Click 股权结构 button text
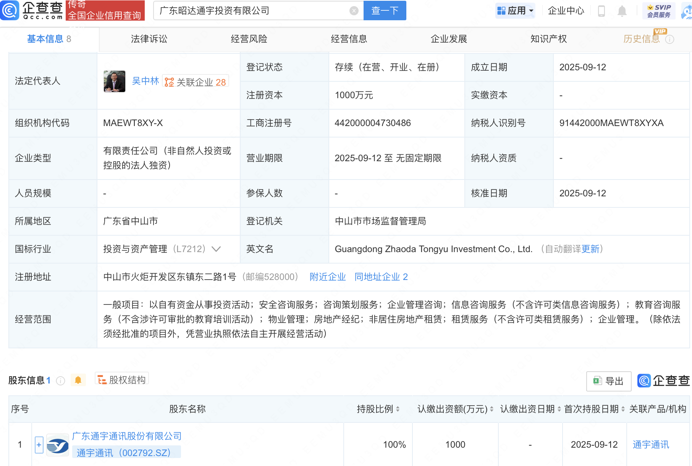 click(x=127, y=380)
